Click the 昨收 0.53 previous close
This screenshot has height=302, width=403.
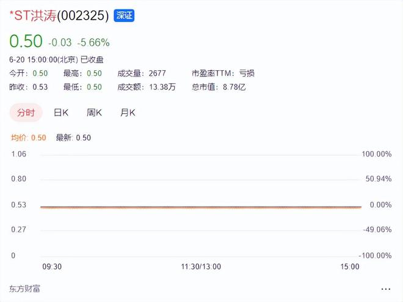coord(29,87)
